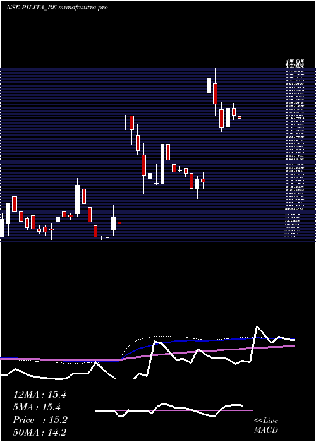Click the NSE PILITA_BE munafasutra.pro chart title
This screenshot has width=316, height=442.
click(x=57, y=8)
